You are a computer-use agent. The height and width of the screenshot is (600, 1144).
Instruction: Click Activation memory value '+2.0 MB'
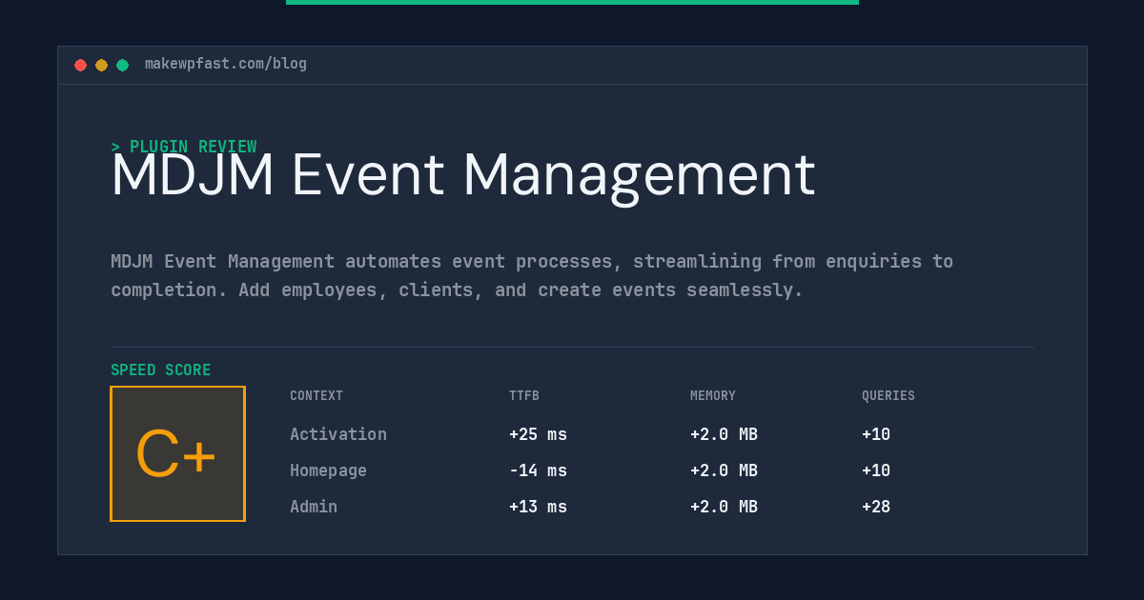[x=724, y=434]
